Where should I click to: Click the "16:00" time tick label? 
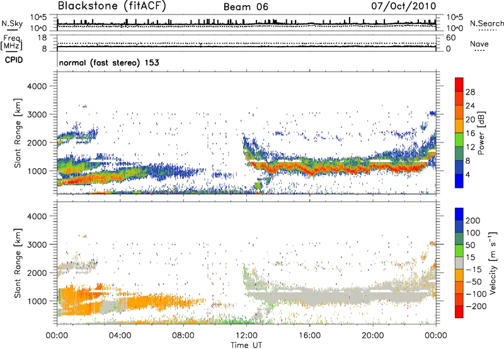coord(309,336)
